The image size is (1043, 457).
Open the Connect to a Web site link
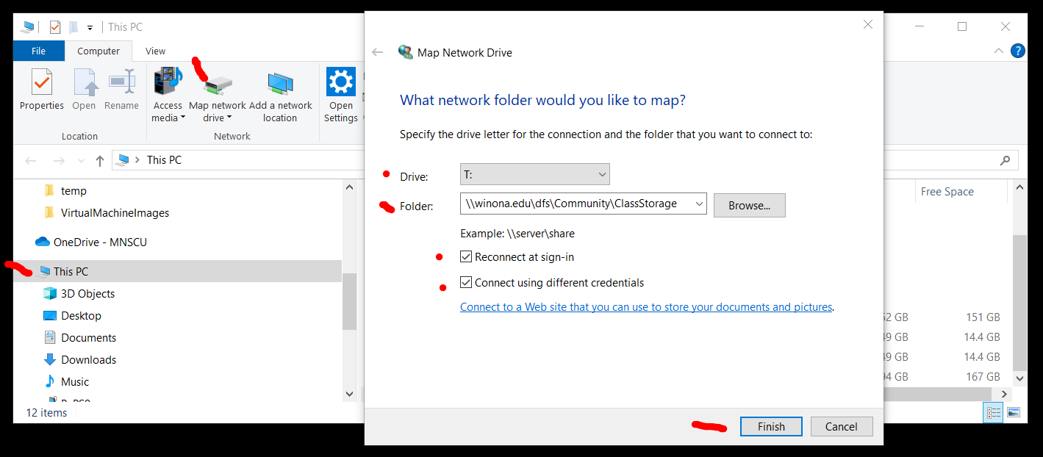(646, 307)
